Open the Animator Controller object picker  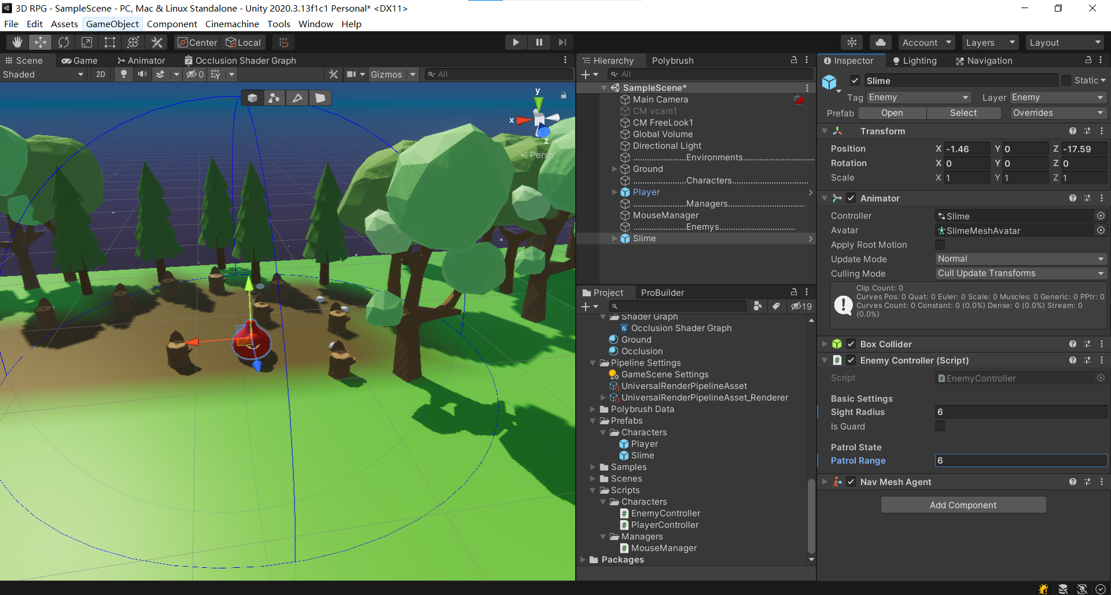click(x=1101, y=215)
